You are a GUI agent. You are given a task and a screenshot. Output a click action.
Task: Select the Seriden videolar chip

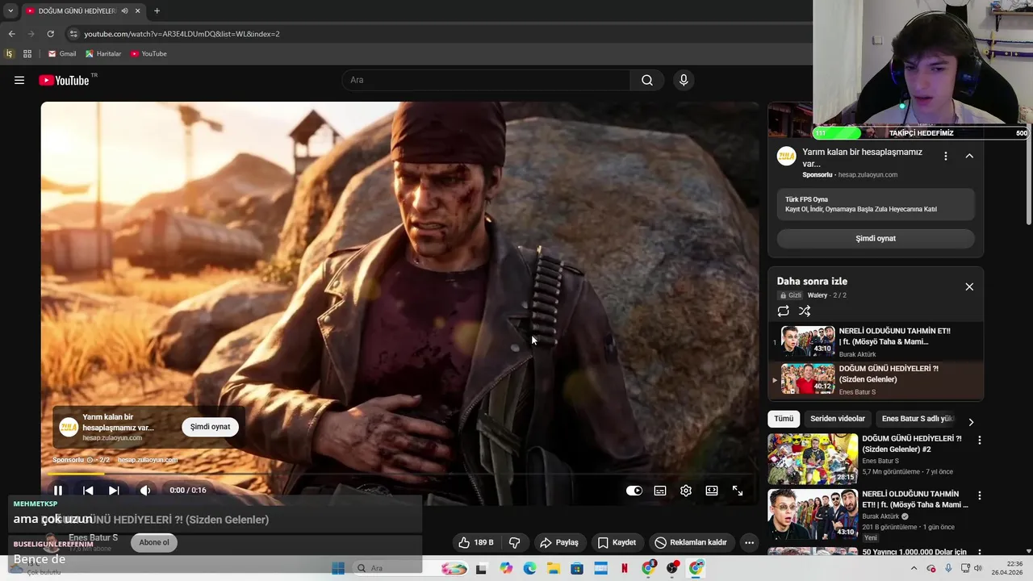[x=838, y=419]
